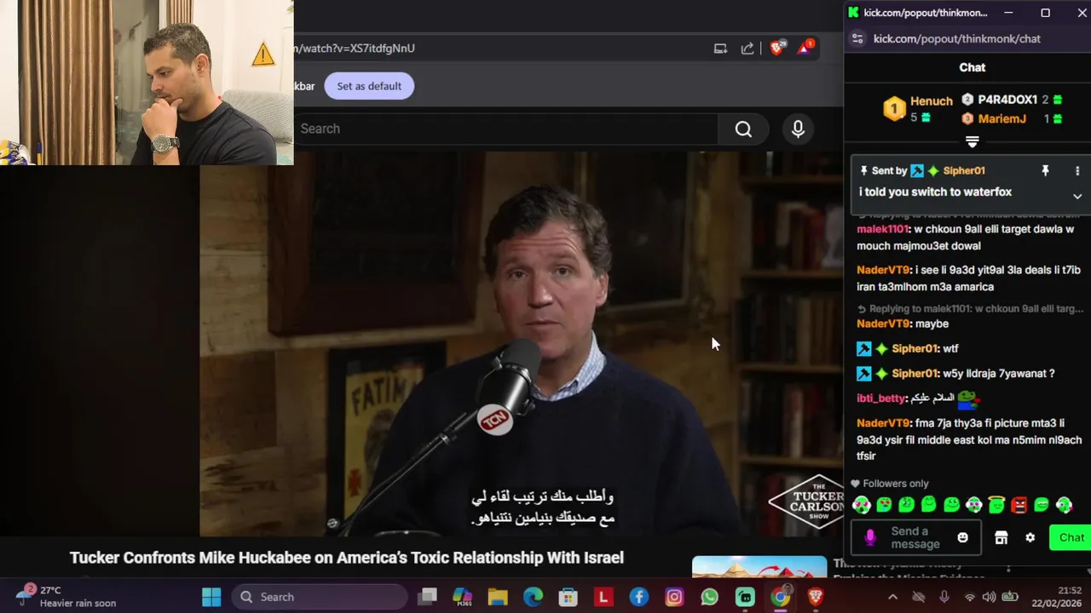Click the red L app on taskbar

click(603, 597)
